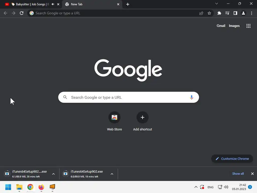The width and height of the screenshot is (257, 193).
Task: Open the Gmail link
Action: [x=221, y=26]
